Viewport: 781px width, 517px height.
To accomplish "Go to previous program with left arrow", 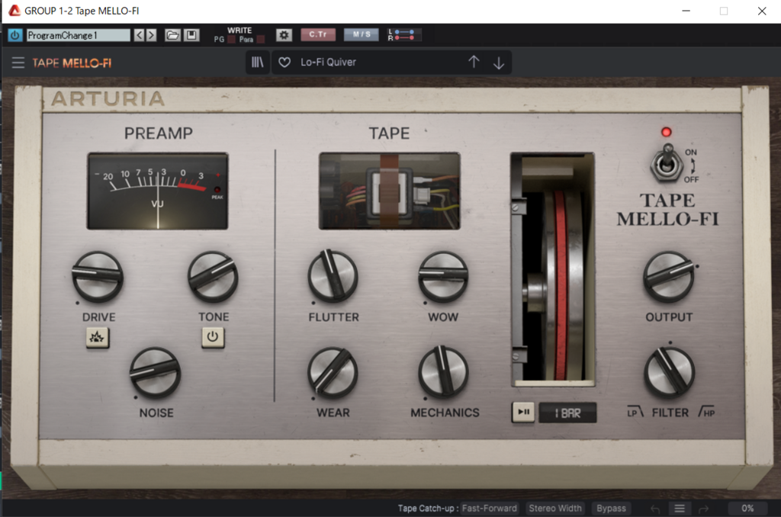I will [x=139, y=35].
